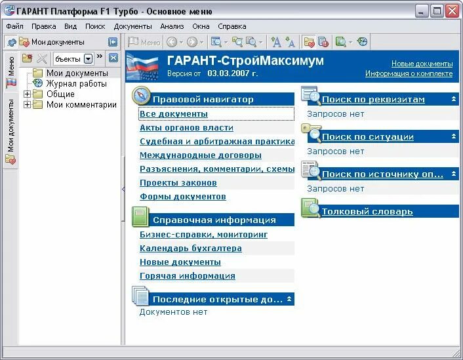Click the grayed Меню flag toolbar button
The image size is (463, 360).
(x=144, y=42)
